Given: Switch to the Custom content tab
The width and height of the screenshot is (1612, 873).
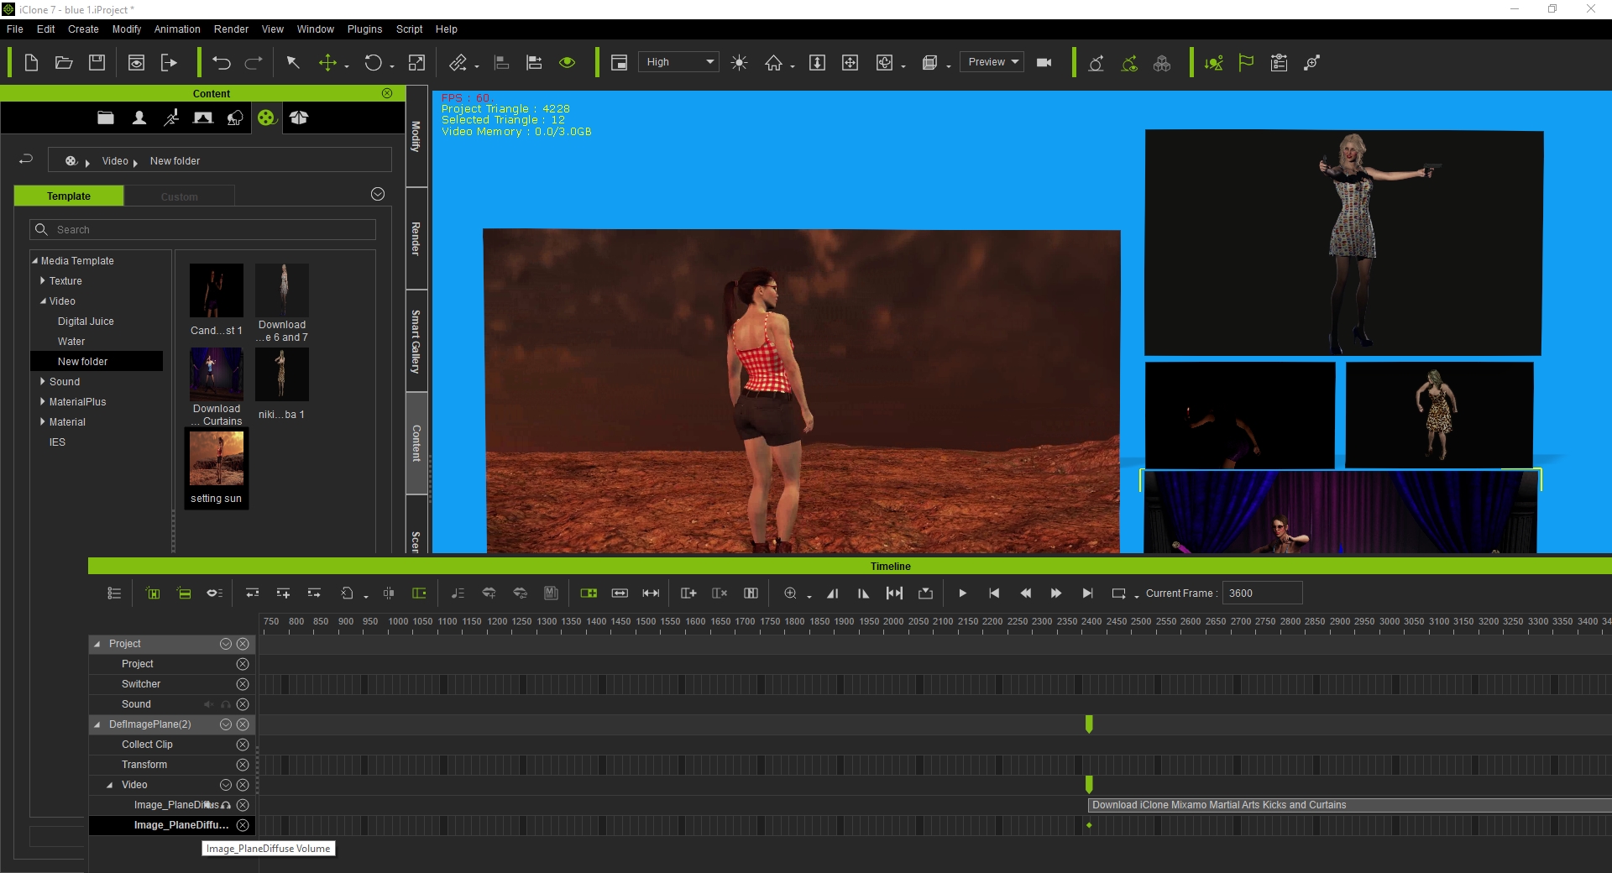Looking at the screenshot, I should (180, 196).
